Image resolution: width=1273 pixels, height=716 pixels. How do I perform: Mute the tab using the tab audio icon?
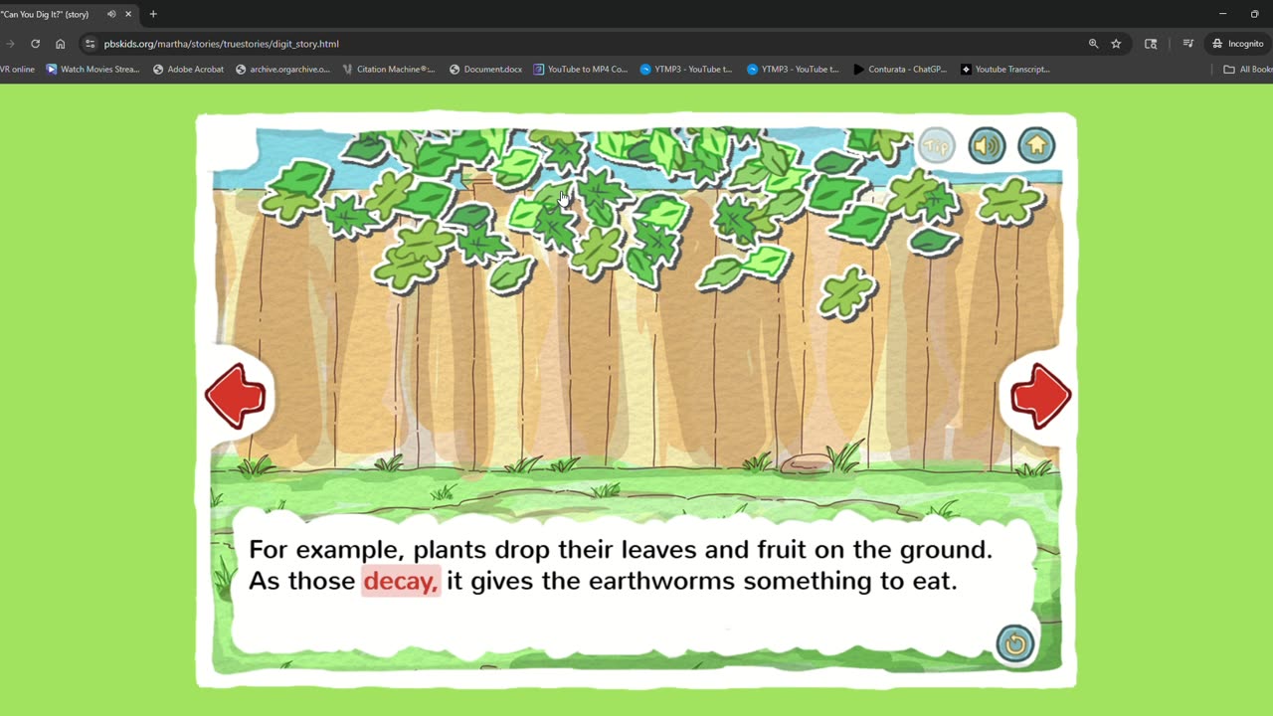coord(111,14)
